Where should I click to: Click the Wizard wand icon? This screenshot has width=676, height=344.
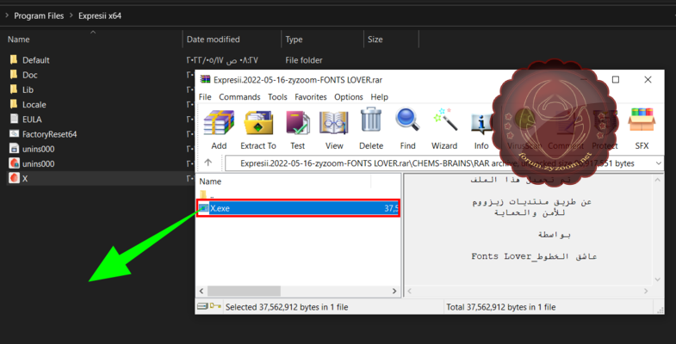pos(444,120)
